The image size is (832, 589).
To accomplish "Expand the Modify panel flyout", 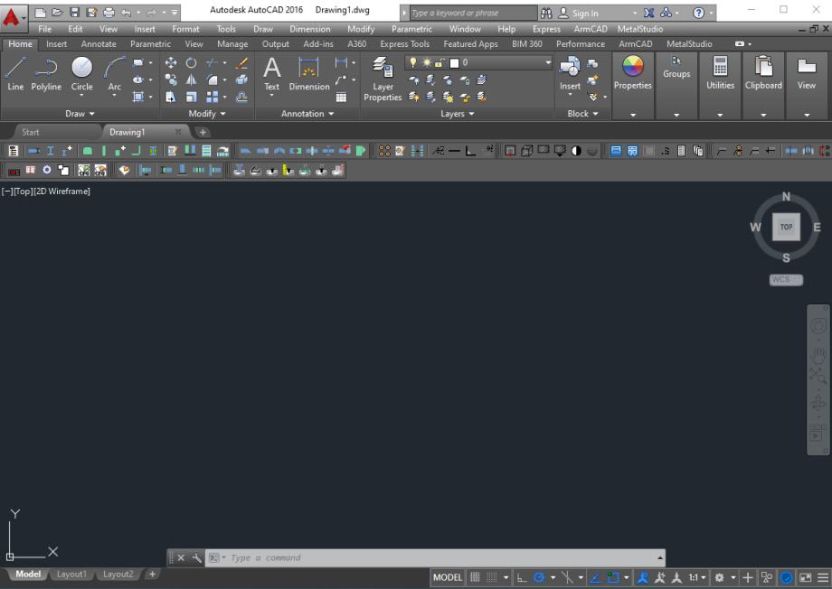I will pyautogui.click(x=207, y=114).
